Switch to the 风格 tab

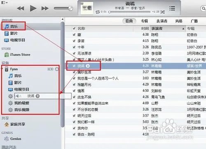click(179, 21)
